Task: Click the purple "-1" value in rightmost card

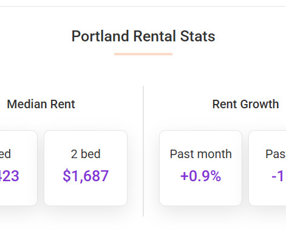Action: pos(277,176)
